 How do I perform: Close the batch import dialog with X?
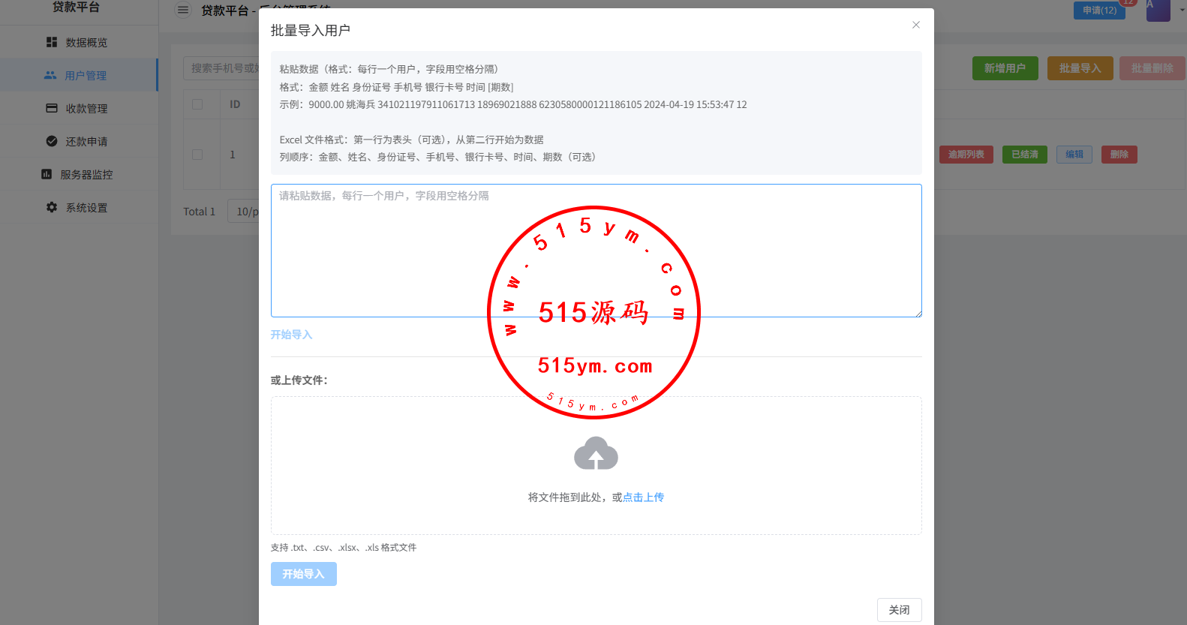click(x=915, y=26)
